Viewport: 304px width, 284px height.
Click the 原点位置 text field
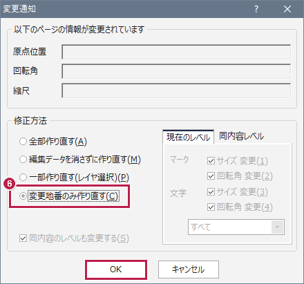(x=176, y=52)
